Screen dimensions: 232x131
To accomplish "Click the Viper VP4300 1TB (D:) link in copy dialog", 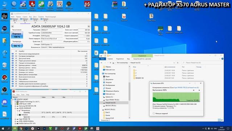I will point(181,88).
